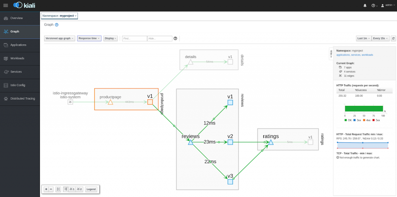Screen dimensions: 397x197
Task: Expand the Versioned app graph dropdown
Action: point(60,38)
